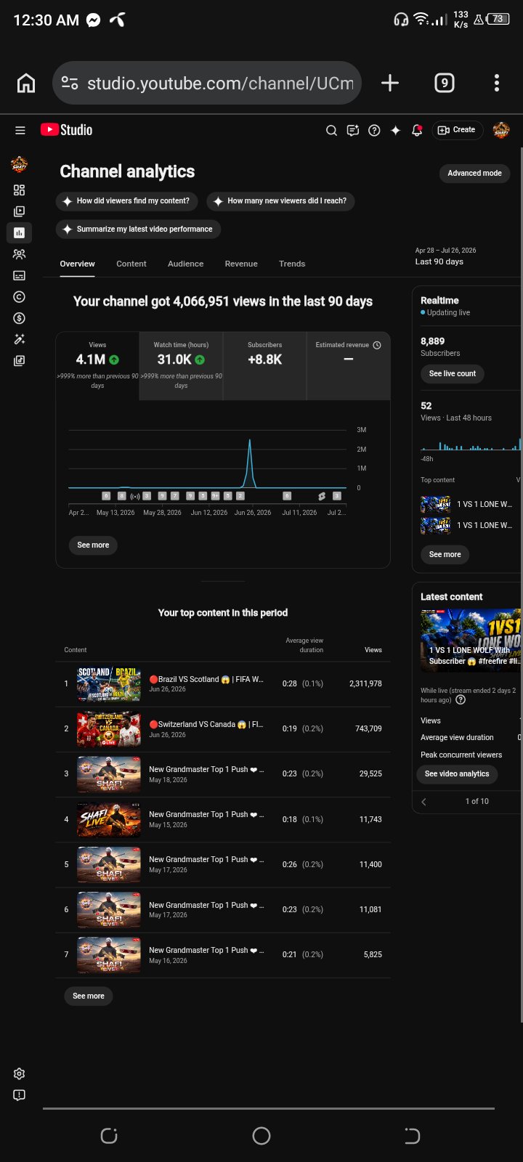Screen dimensions: 523x1162
Task: Open Switzerland VS Canada video title
Action: click(206, 725)
